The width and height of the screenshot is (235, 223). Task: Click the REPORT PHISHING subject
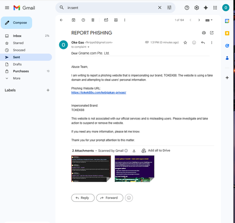[92, 33]
